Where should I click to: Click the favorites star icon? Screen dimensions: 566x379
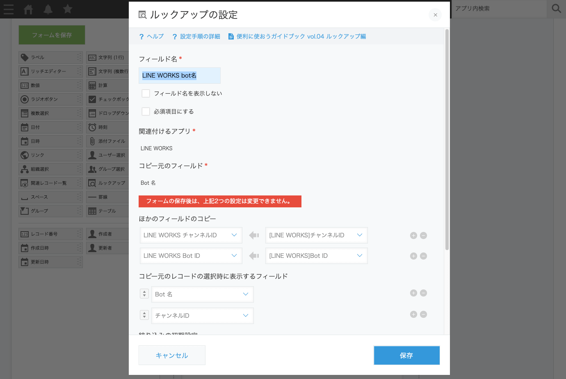68,9
